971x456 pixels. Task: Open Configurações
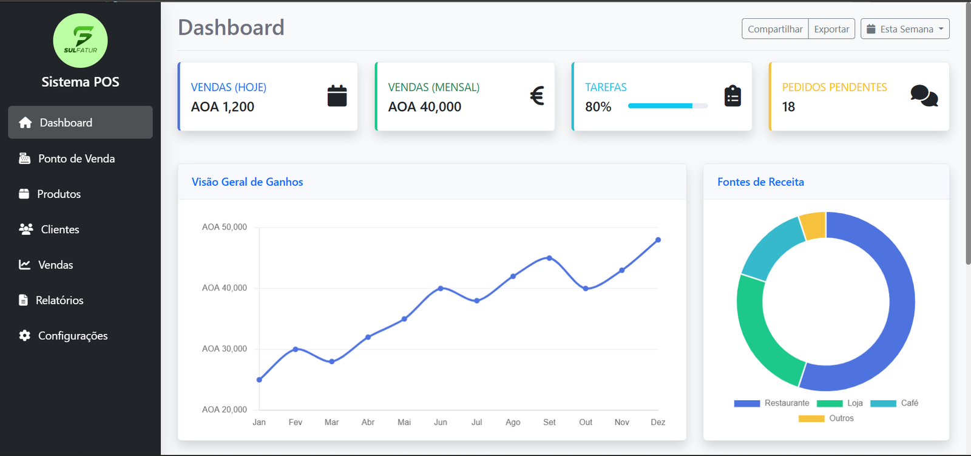(80, 335)
